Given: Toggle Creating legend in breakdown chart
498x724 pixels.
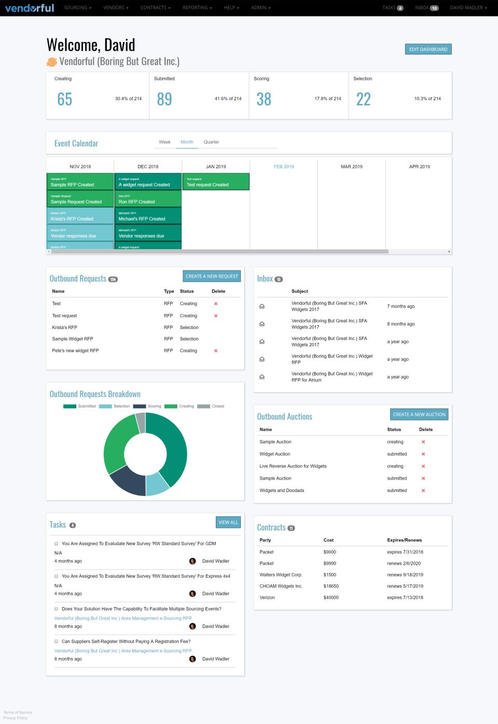Looking at the screenshot, I should (x=179, y=406).
